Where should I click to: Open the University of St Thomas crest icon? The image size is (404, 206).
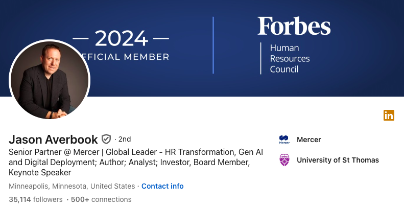click(x=284, y=160)
